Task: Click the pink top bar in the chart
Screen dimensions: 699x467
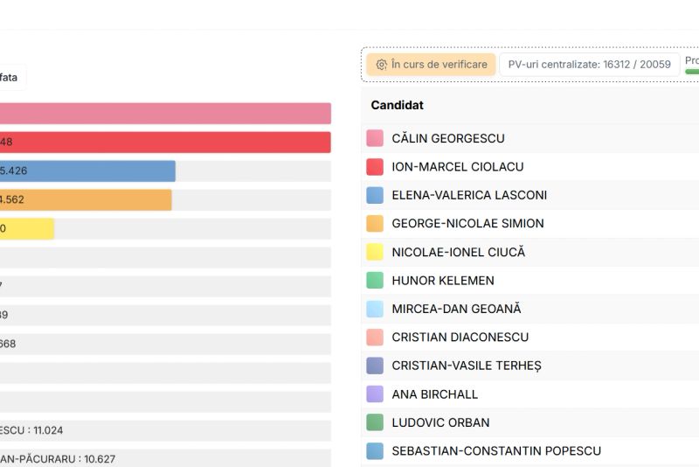Action: 165,114
